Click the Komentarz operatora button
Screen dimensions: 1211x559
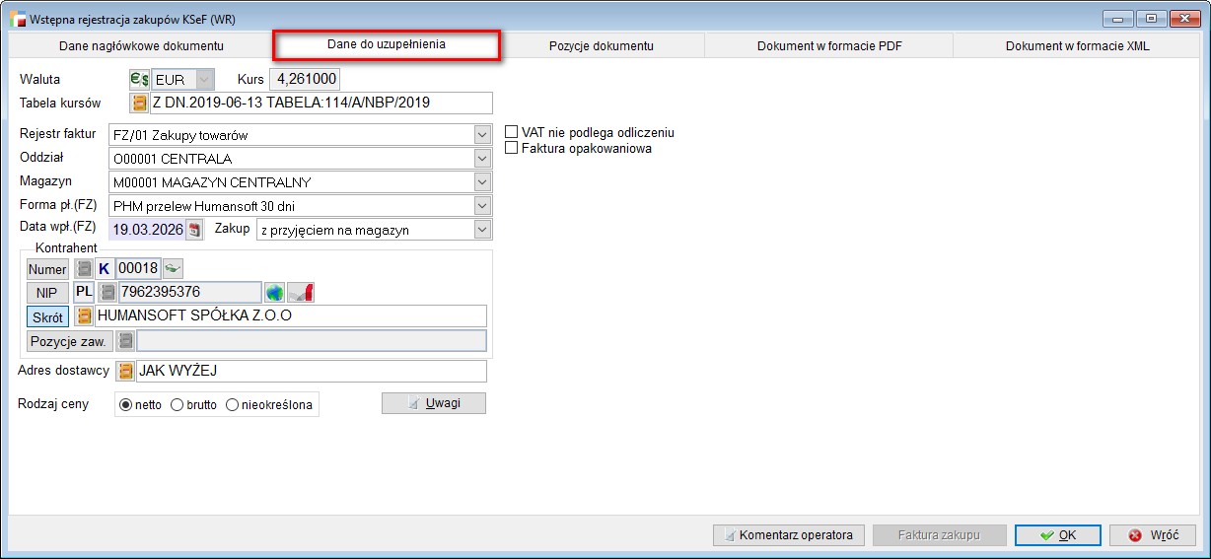pos(788,535)
